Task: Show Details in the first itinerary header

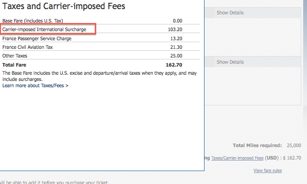Action: tap(230, 13)
